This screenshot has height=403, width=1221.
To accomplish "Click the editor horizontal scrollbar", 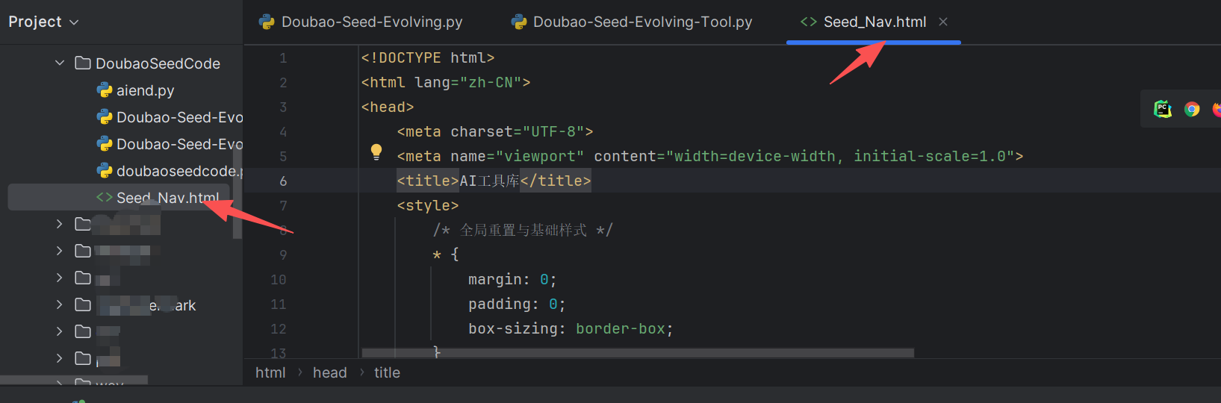I will coord(638,352).
